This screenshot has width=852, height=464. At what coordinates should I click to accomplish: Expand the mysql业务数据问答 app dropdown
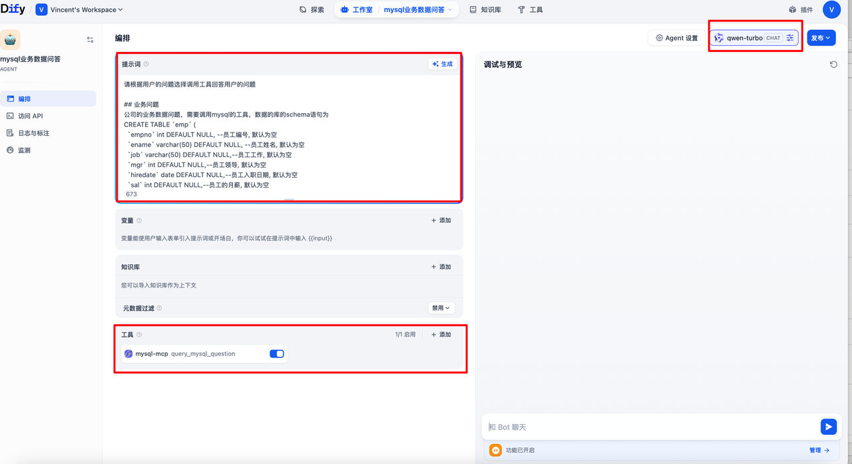pos(418,10)
